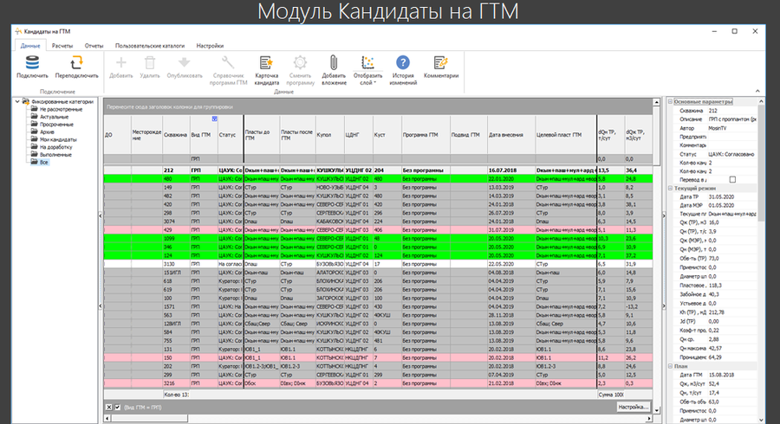Screen dimensions: 780x424
Task: Sort by Статус column header
Action: 231,134
